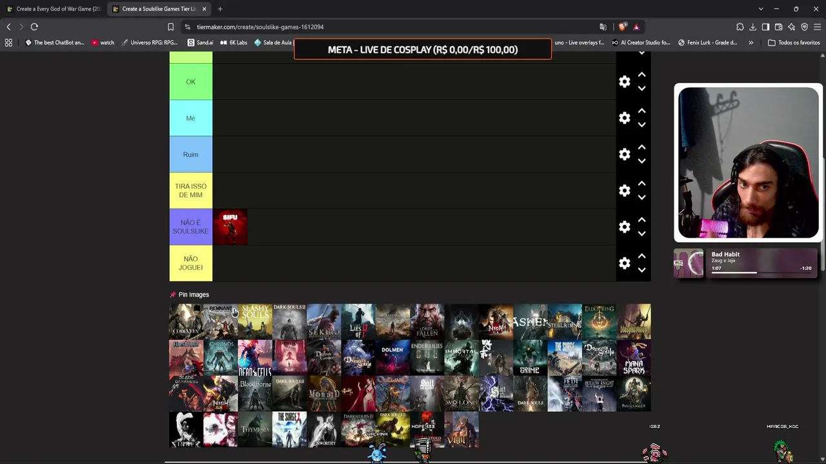Image resolution: width=826 pixels, height=464 pixels.
Task: Open settings for NÃO É SOULSLIKE tier
Action: [624, 227]
